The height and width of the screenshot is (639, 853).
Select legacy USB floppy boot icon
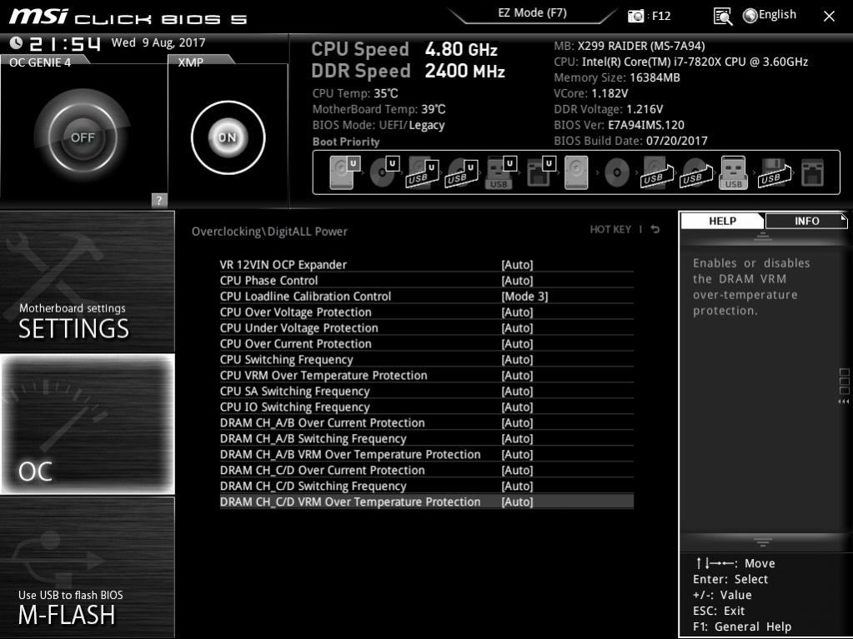point(774,173)
